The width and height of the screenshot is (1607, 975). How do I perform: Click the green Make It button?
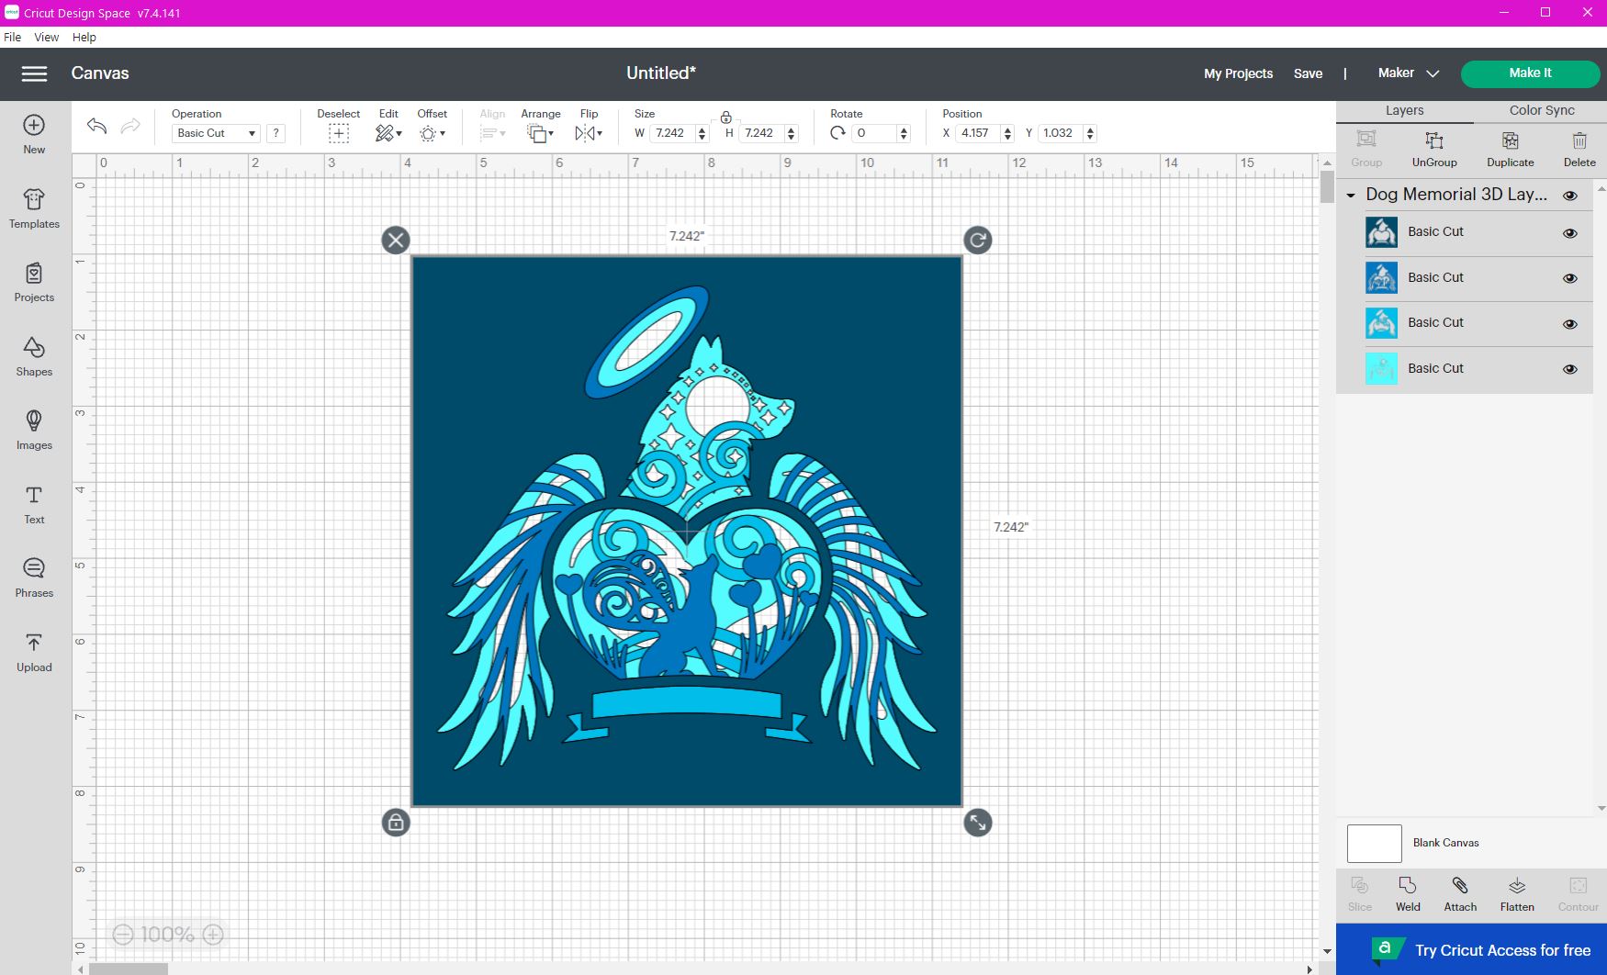click(x=1529, y=73)
